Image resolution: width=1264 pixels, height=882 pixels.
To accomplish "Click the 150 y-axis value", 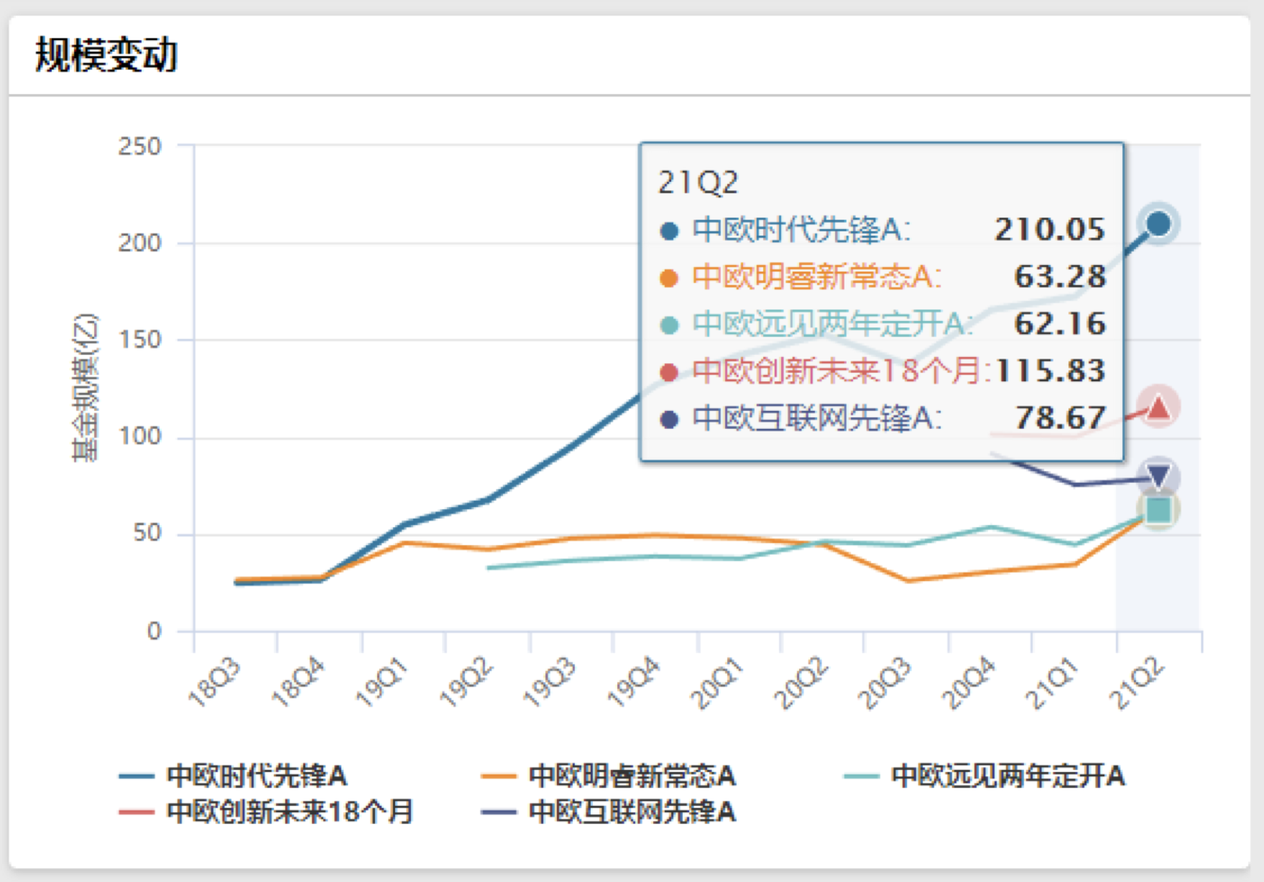I will click(140, 340).
